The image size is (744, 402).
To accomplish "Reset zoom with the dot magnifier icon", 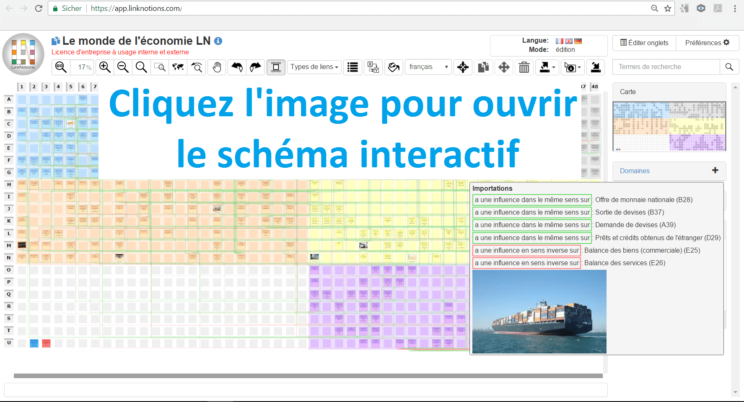I will 141,67.
